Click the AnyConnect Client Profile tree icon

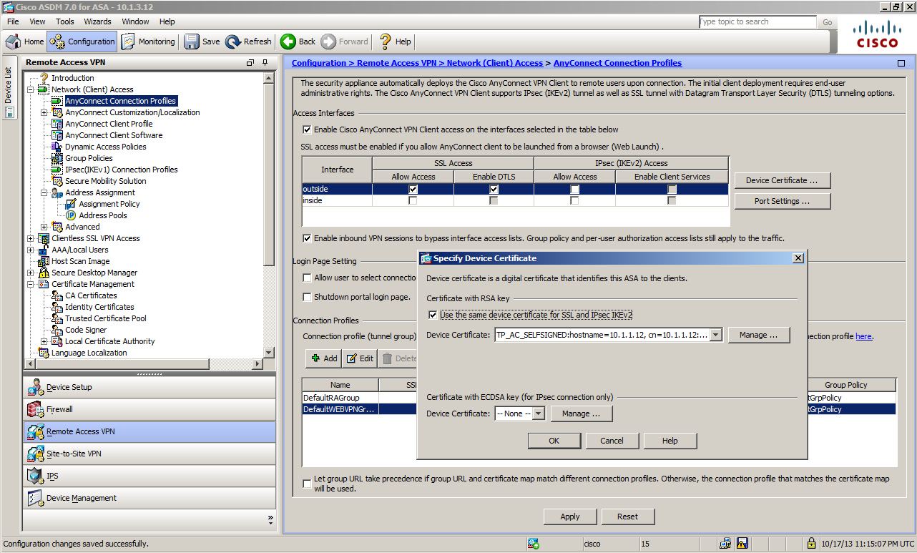point(57,124)
